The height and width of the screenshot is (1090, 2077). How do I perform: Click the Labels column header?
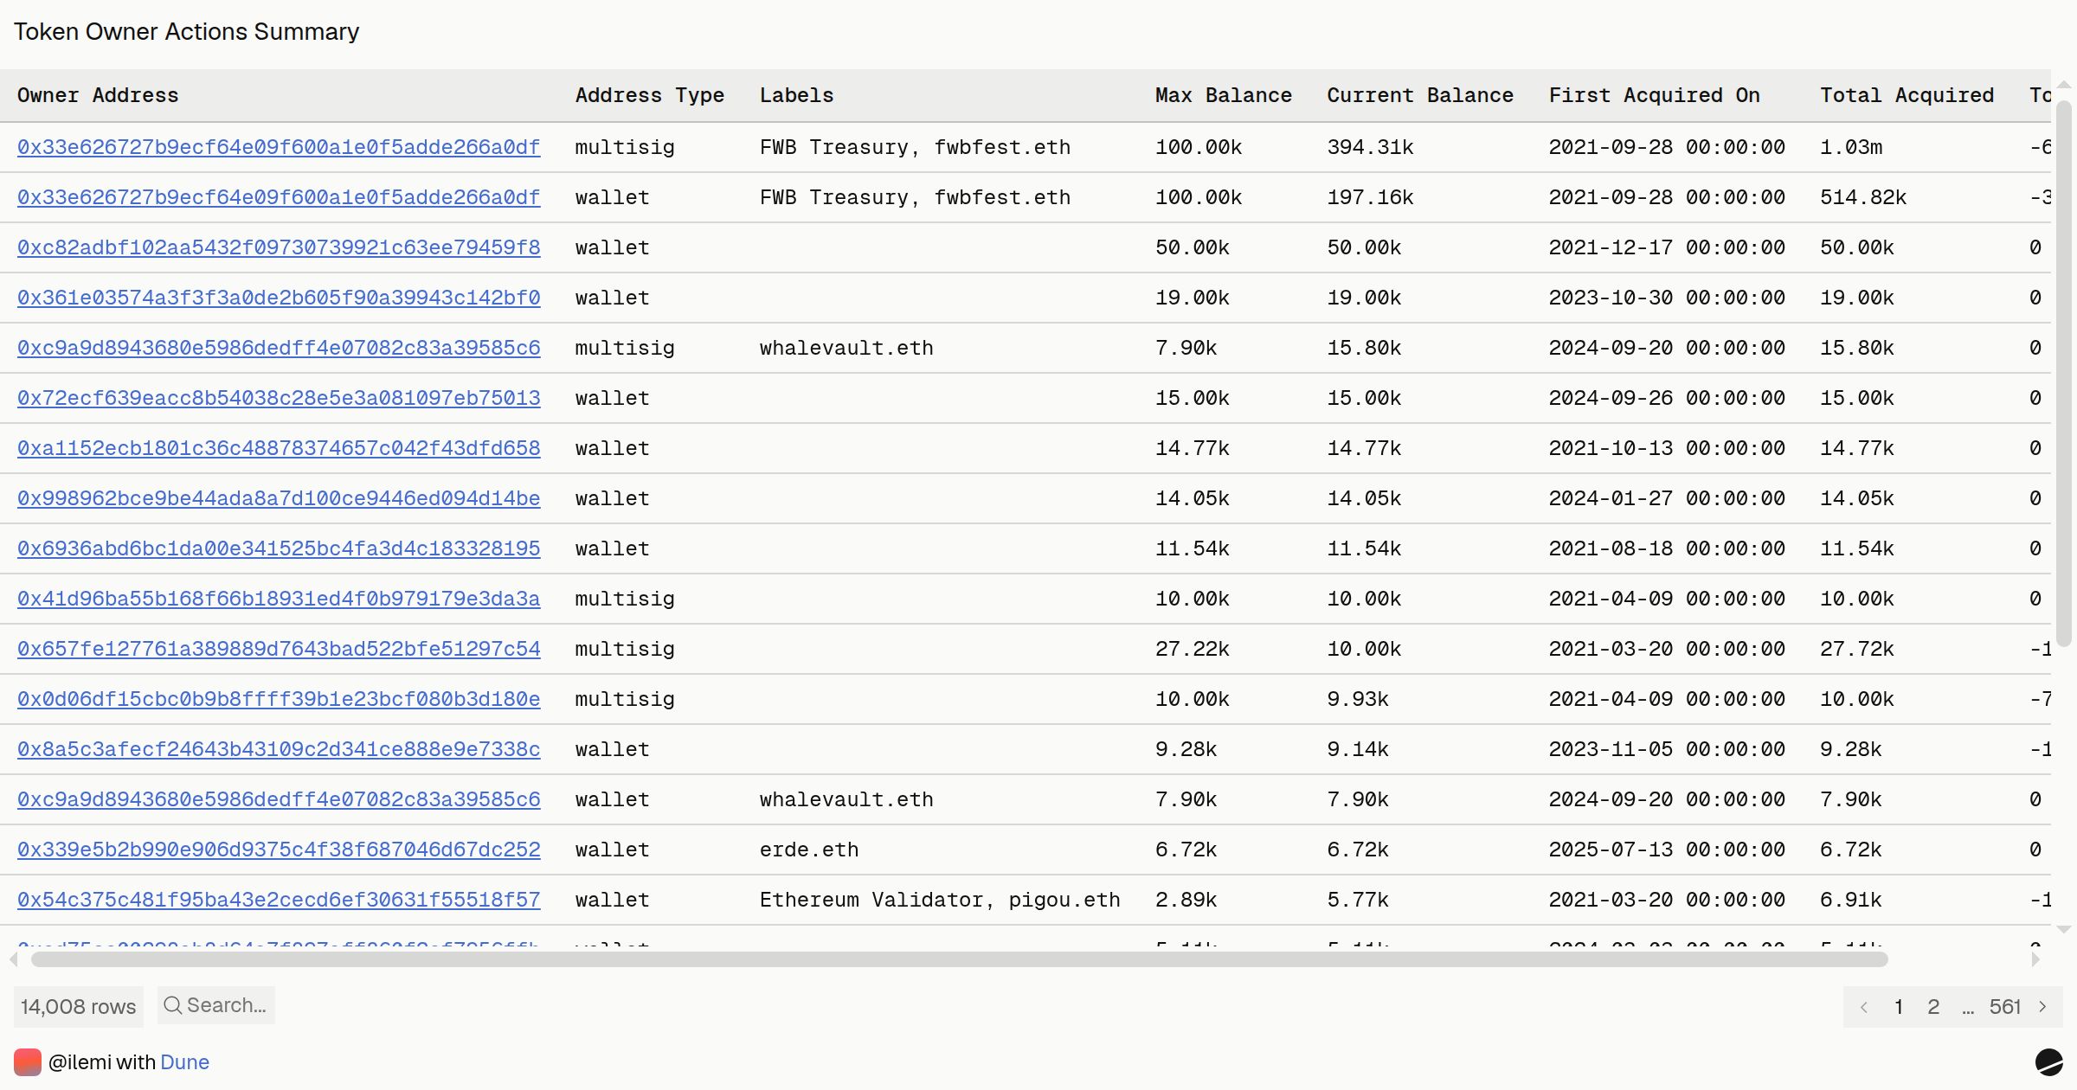797,95
